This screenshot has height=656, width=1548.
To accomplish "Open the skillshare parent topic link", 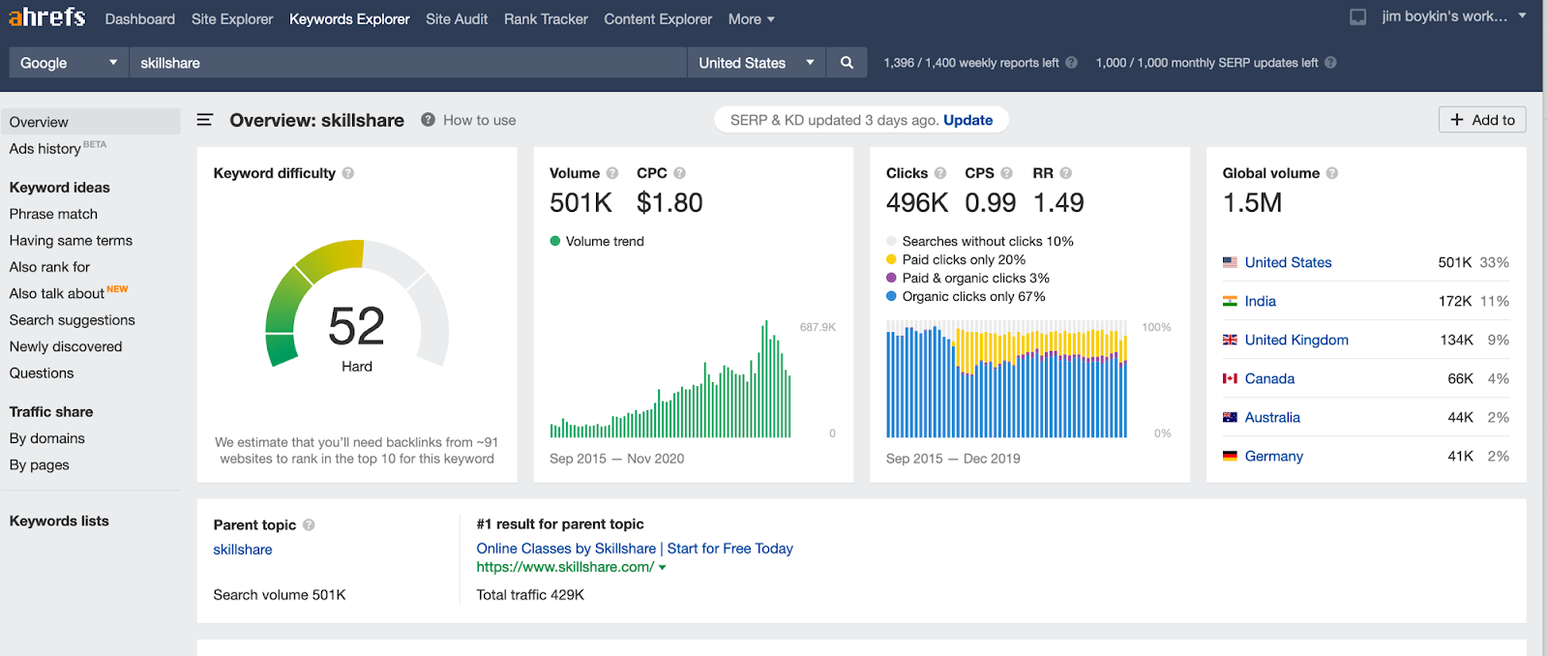I will pos(243,550).
